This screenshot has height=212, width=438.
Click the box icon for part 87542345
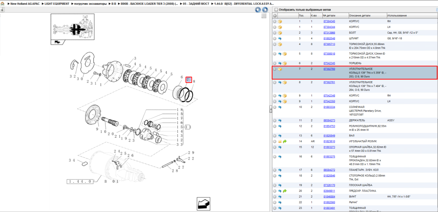[285, 63]
